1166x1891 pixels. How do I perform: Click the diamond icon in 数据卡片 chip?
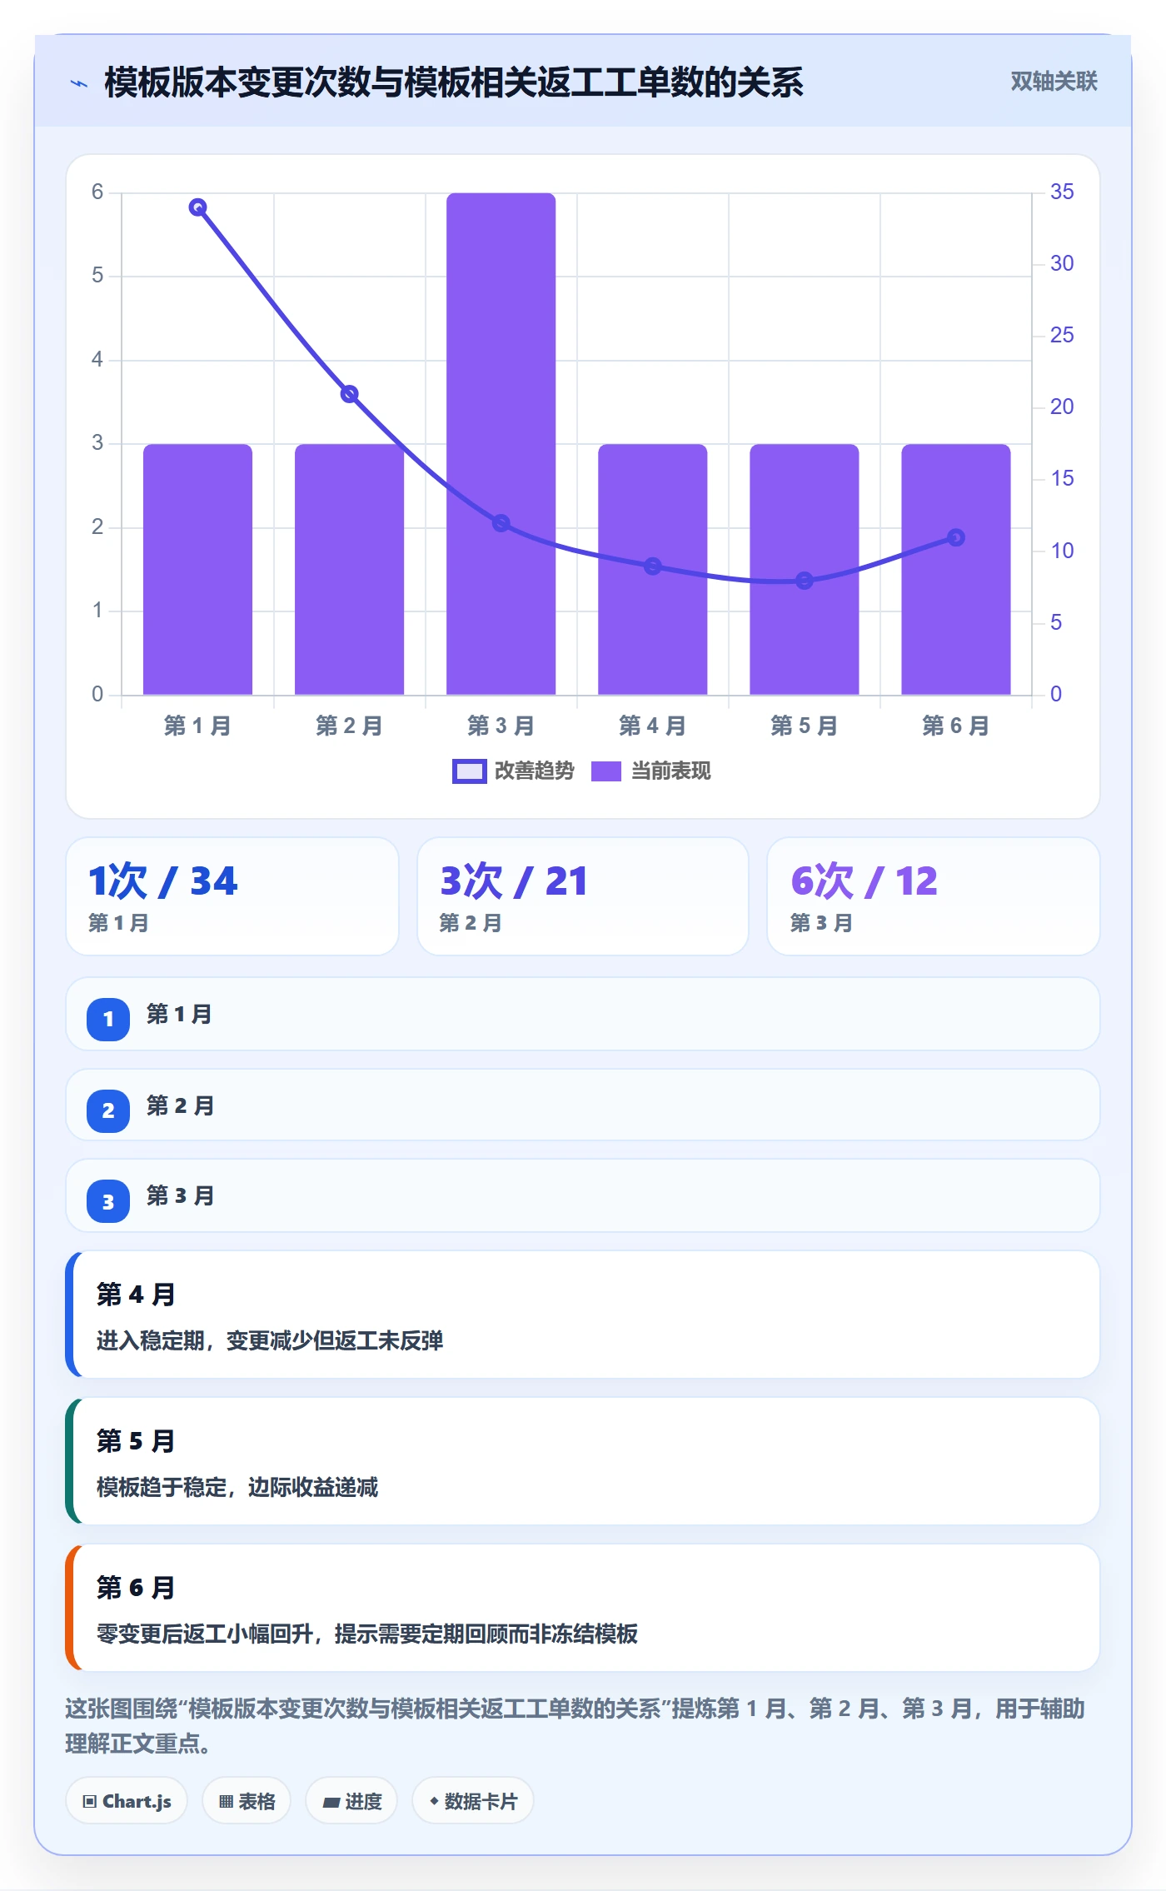tap(434, 1801)
